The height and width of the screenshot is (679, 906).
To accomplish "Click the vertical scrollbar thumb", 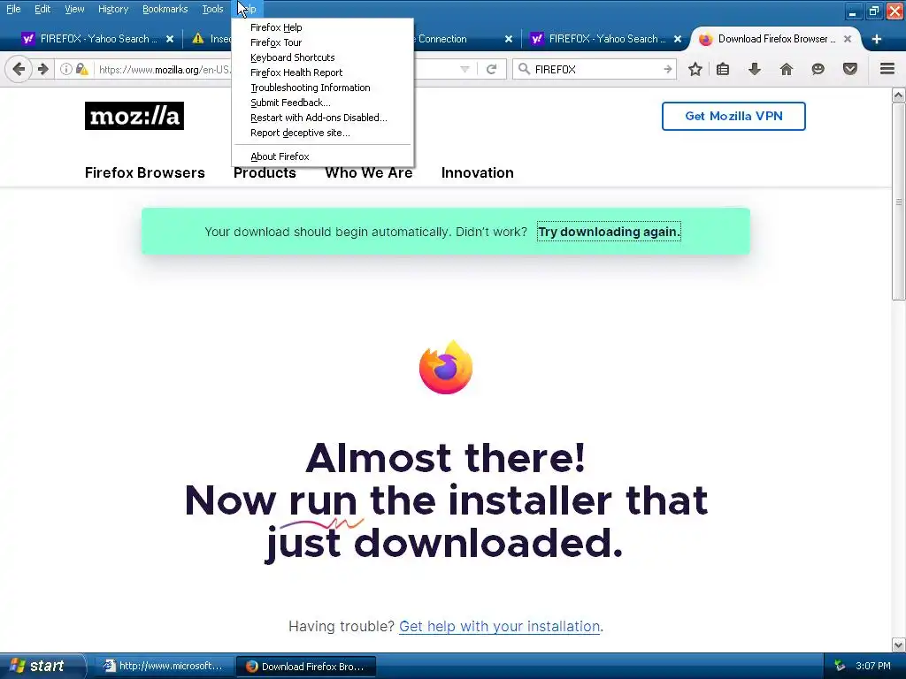I will coord(898,202).
